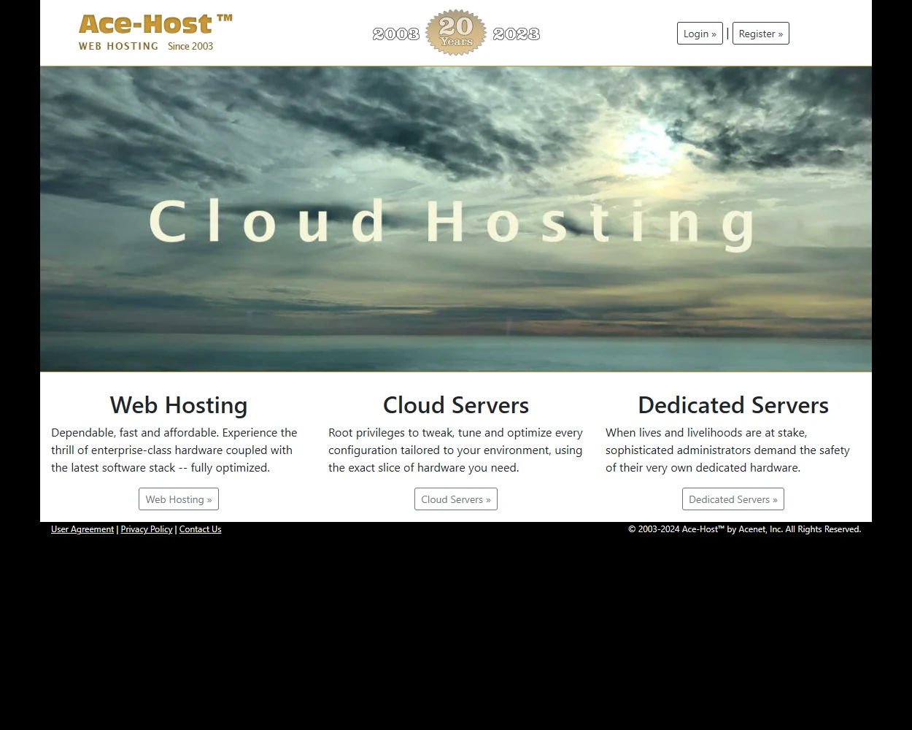Image resolution: width=912 pixels, height=730 pixels.
Task: Open the Privacy Policy link
Action: 146,529
